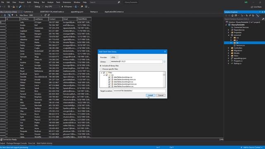This screenshot has height=149, width=265.
Task: Select Choose specific files radio button
Action: [101, 69]
